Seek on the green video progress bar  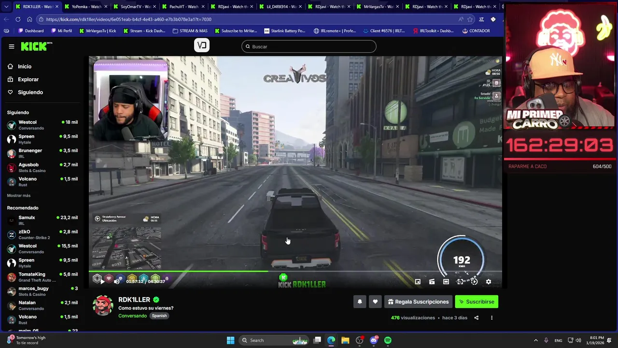pos(295,271)
